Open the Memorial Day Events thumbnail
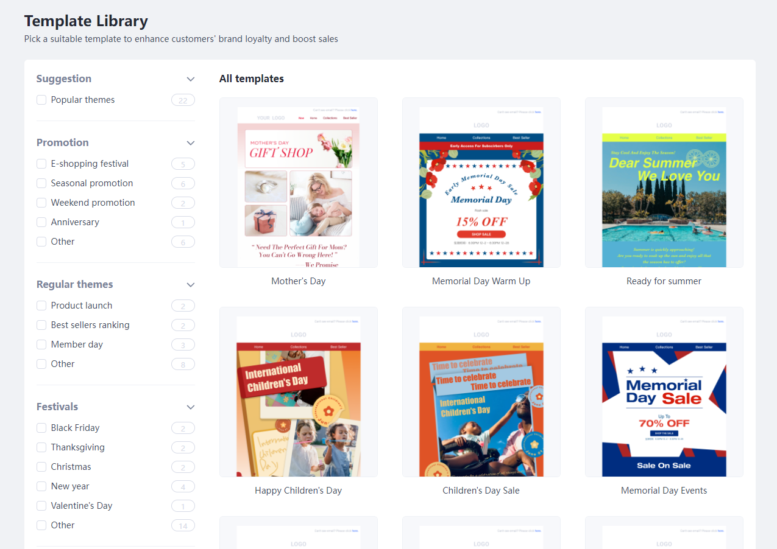 tap(664, 392)
